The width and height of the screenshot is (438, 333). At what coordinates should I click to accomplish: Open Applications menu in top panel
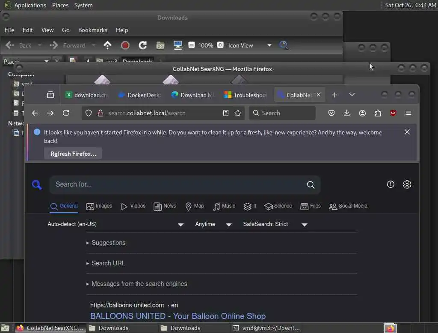(30, 5)
